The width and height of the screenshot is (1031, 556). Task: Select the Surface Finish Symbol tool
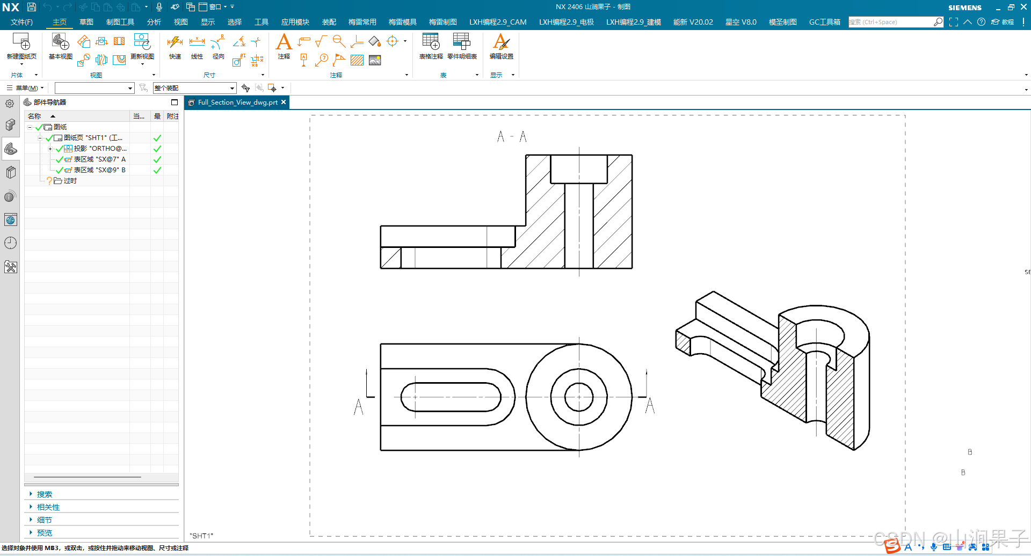321,41
